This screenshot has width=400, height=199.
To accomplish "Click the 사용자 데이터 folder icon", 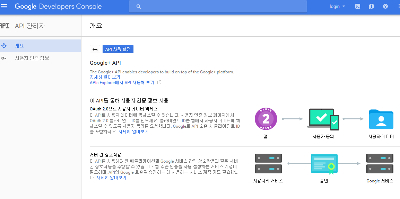I will (x=381, y=119).
